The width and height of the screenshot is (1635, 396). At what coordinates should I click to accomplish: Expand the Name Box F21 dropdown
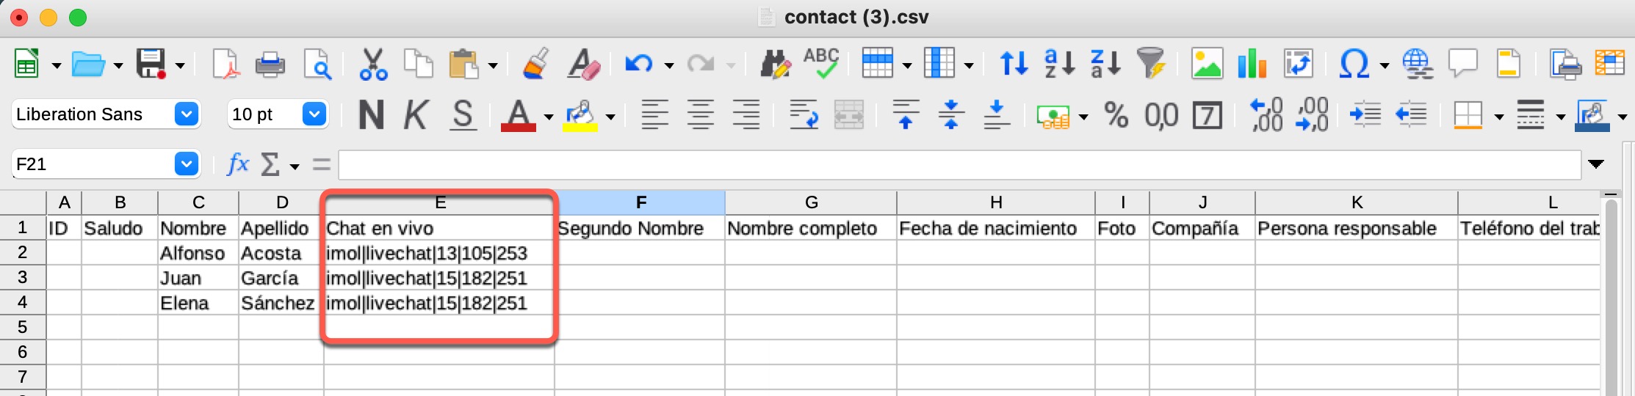click(187, 164)
